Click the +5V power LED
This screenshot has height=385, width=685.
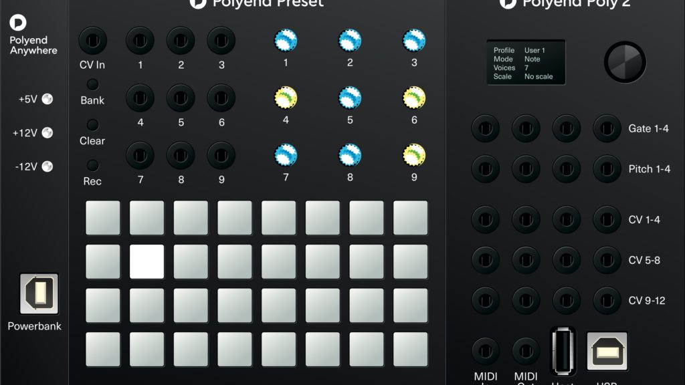coord(47,99)
